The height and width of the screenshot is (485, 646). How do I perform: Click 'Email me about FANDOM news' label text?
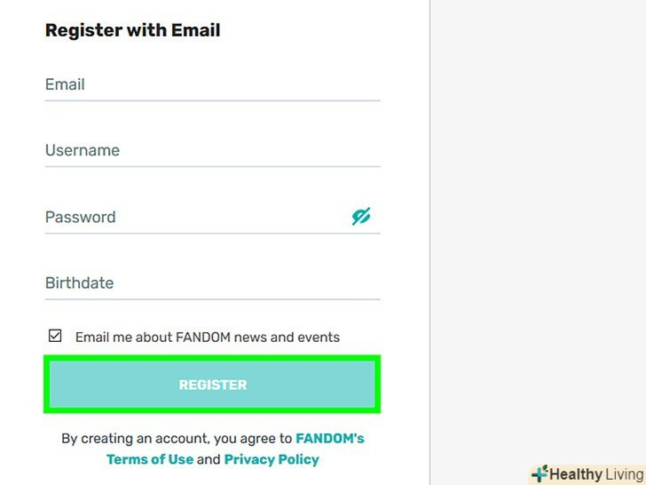[208, 338]
